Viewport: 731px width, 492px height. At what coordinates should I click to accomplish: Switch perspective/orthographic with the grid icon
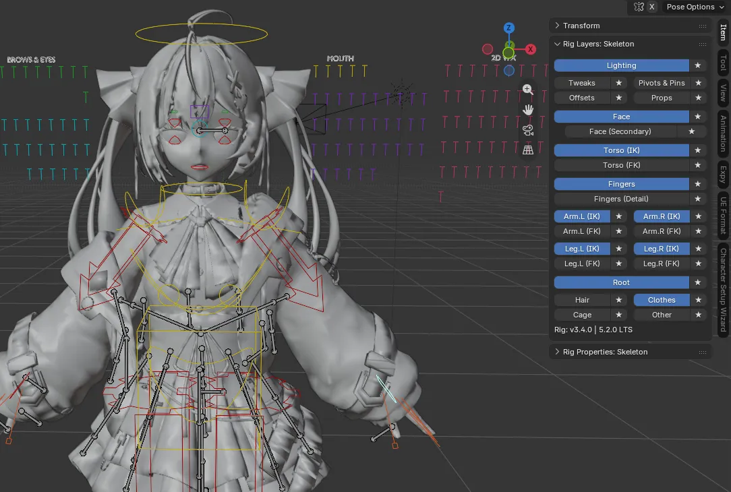click(528, 150)
